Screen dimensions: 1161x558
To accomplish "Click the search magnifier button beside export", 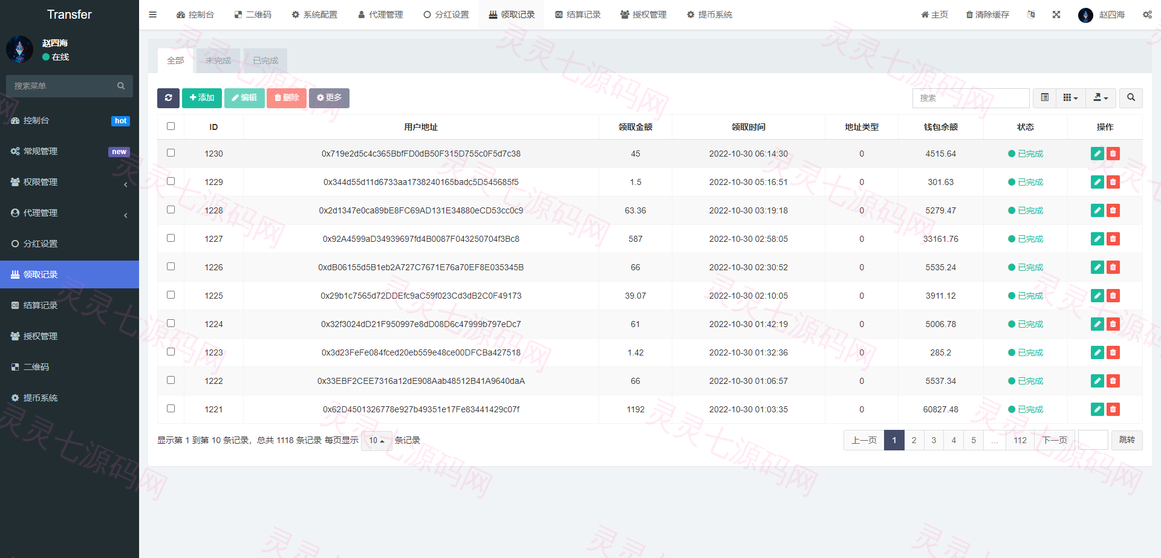I will coord(1131,98).
